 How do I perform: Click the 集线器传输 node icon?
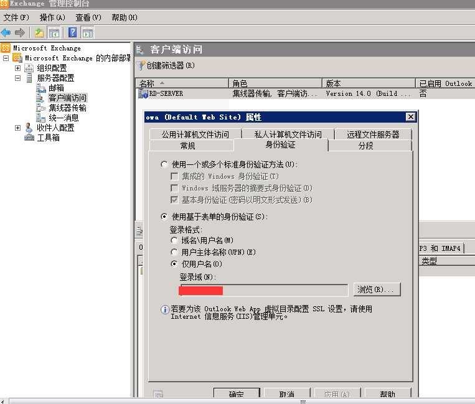point(41,108)
